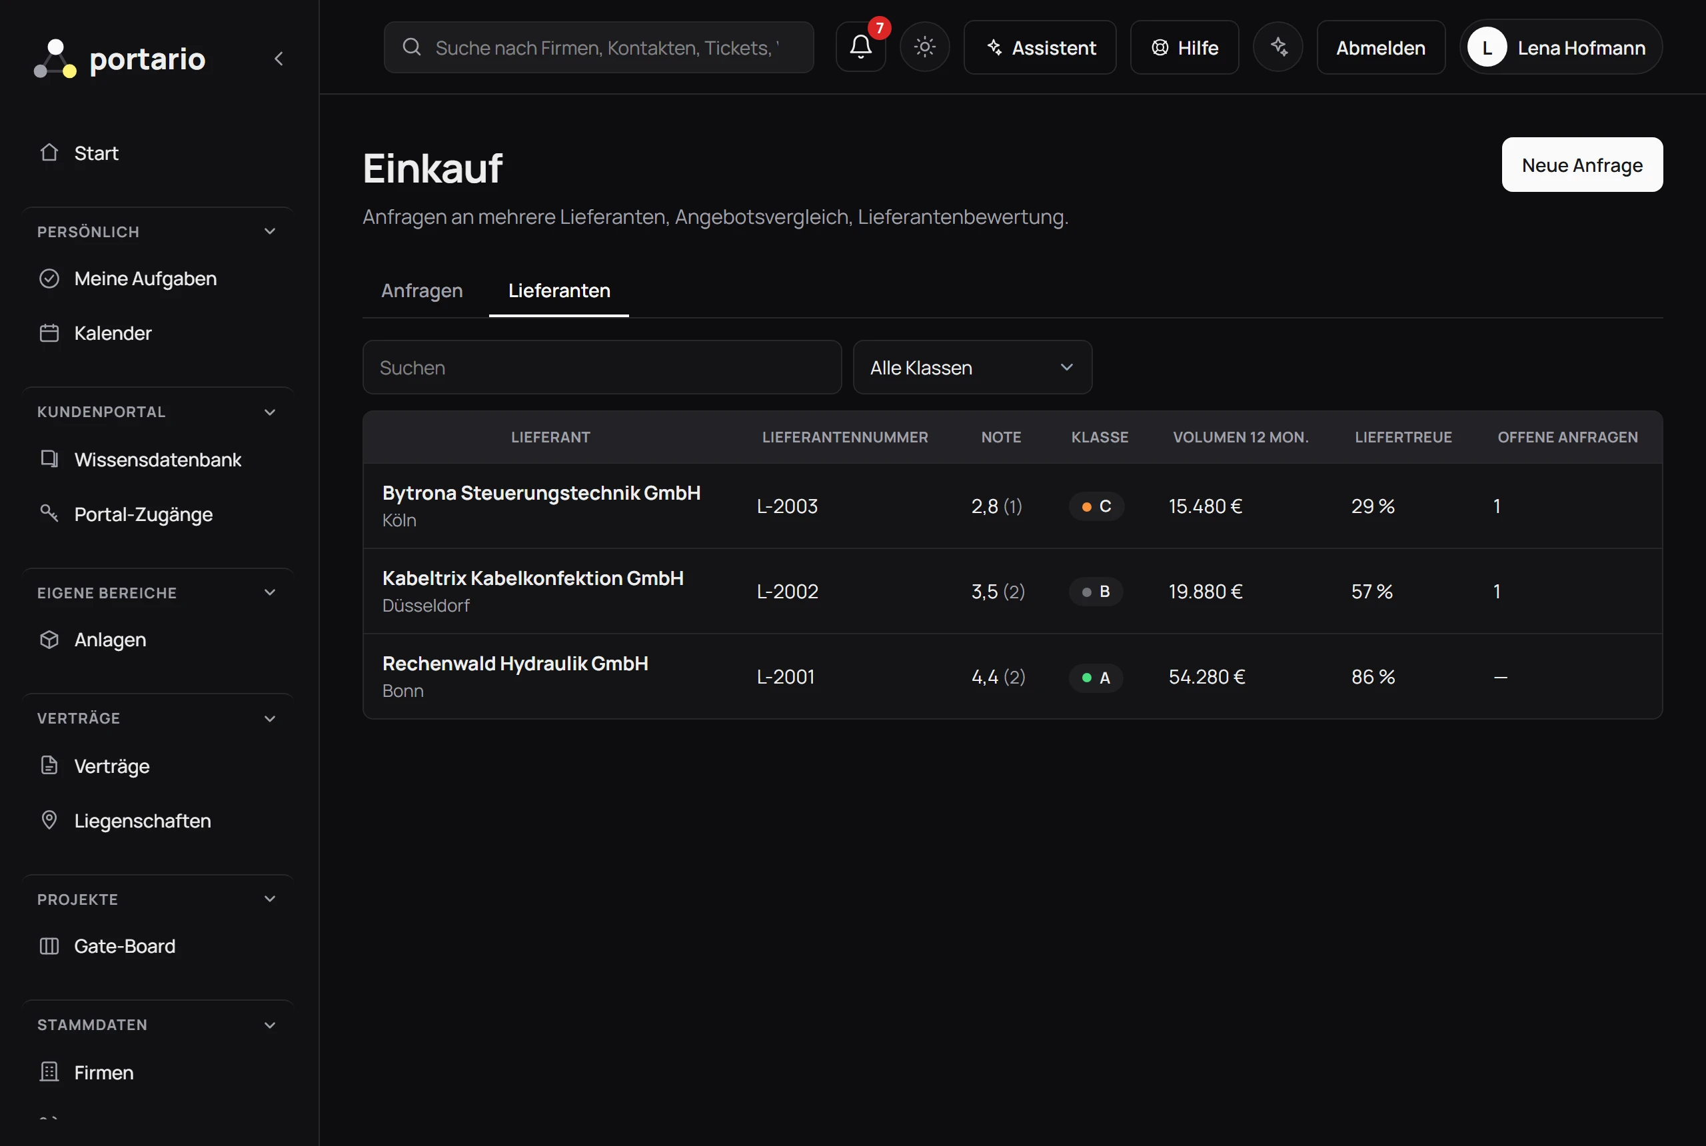Open Meine Aufgaben

159,279
